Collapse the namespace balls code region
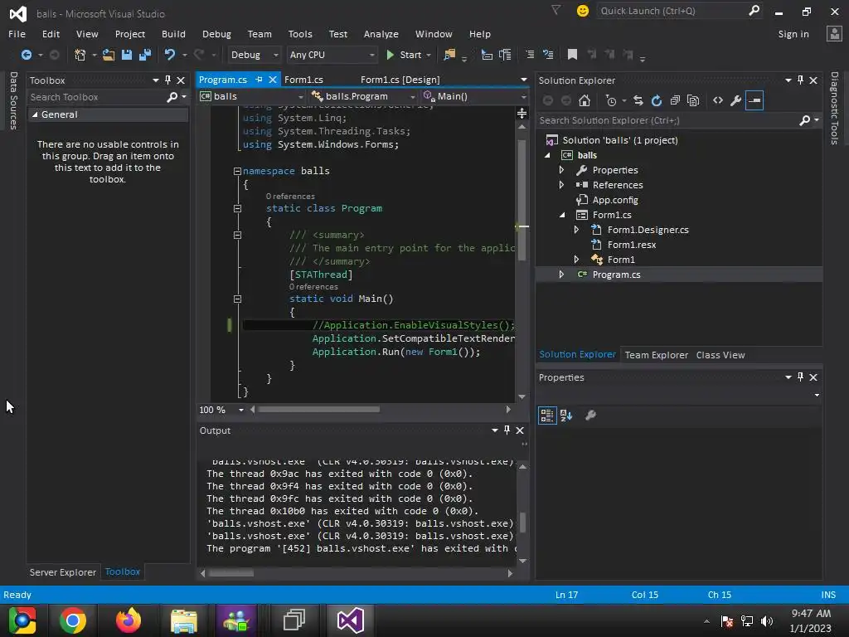Image resolution: width=849 pixels, height=637 pixels. click(x=237, y=171)
